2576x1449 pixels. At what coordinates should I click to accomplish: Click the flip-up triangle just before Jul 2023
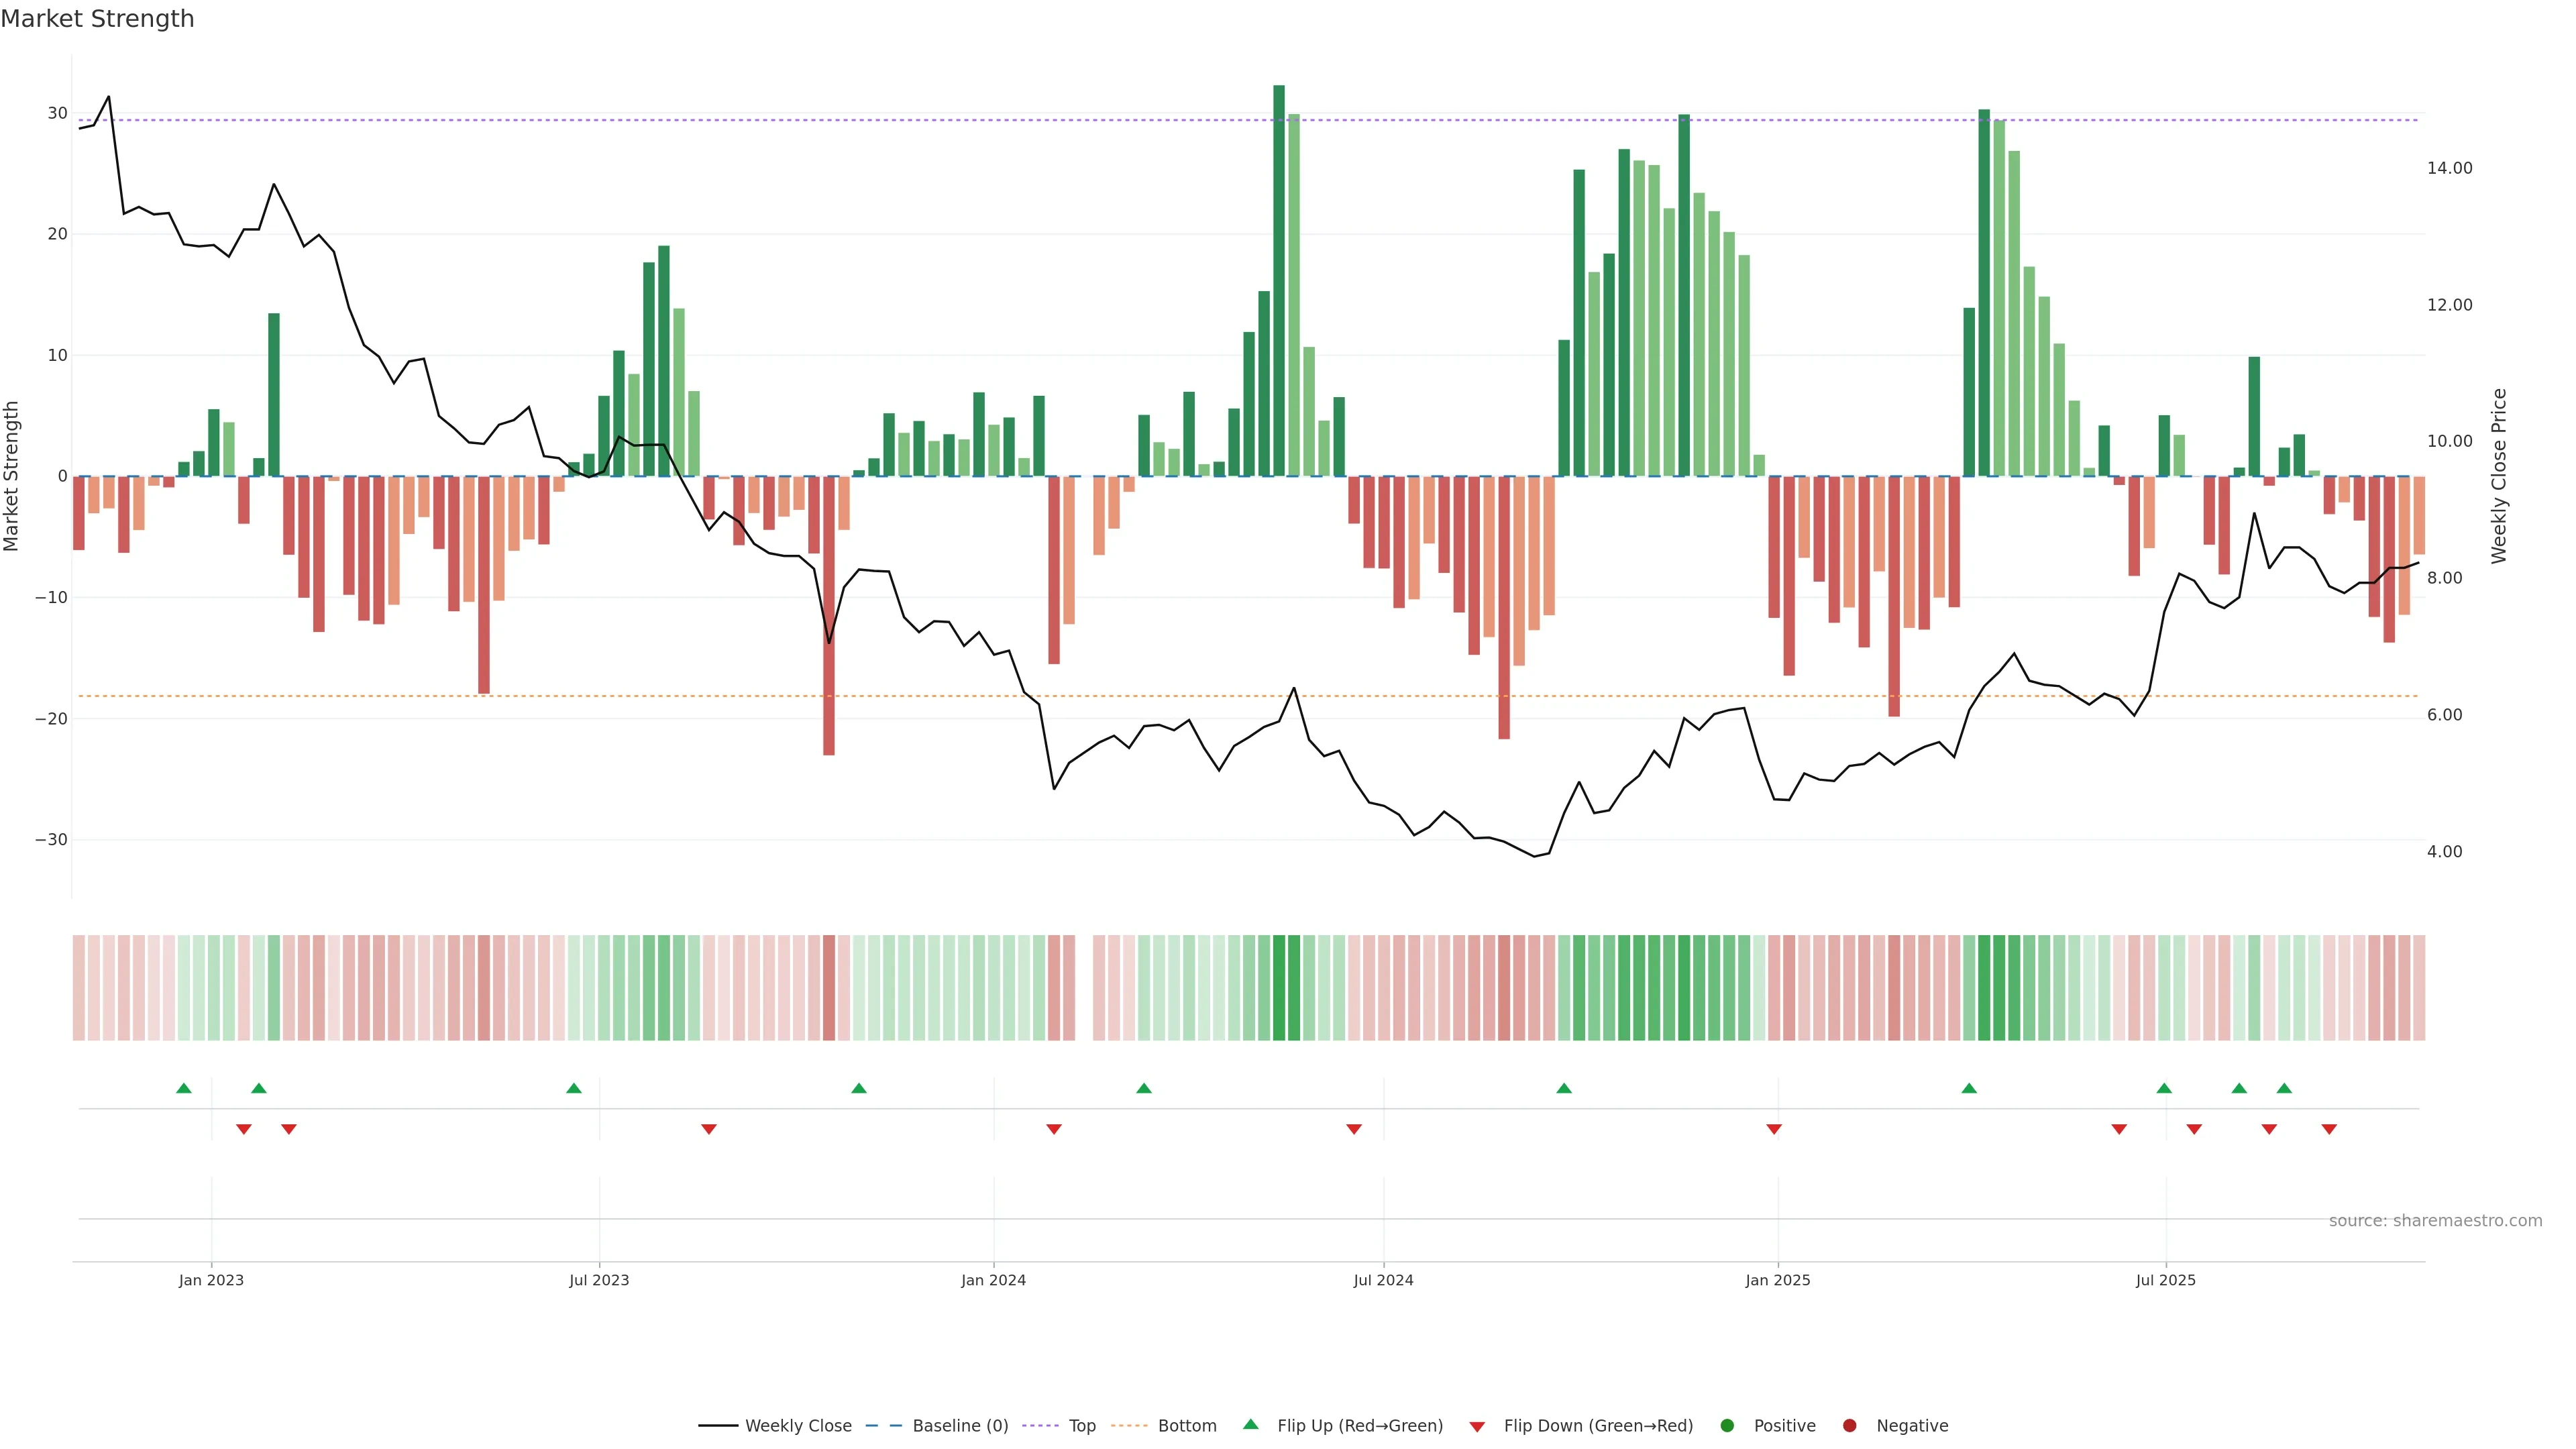click(574, 1088)
